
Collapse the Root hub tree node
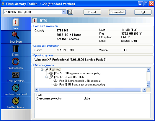(42, 70)
